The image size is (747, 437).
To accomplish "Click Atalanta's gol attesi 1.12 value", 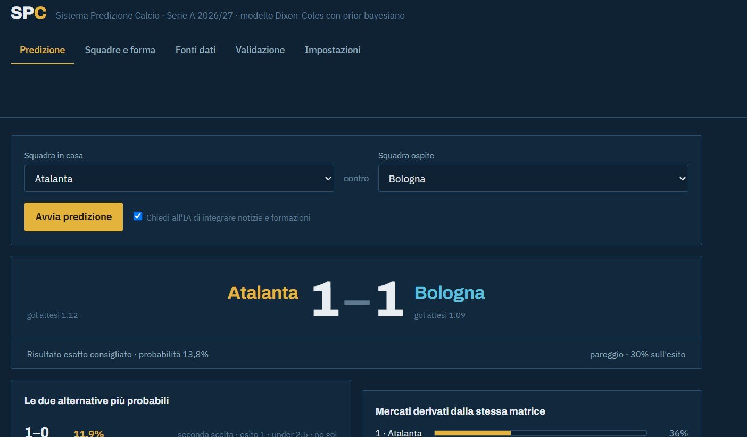I will [53, 315].
